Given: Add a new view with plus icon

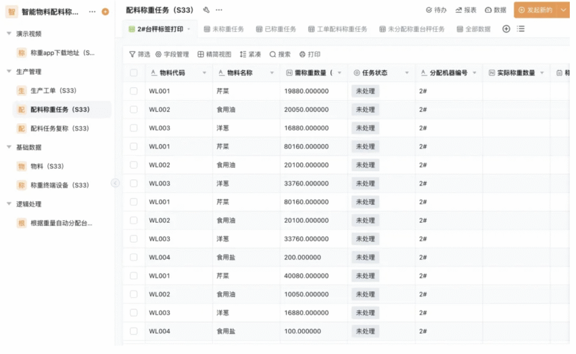Looking at the screenshot, I should click(506, 29).
